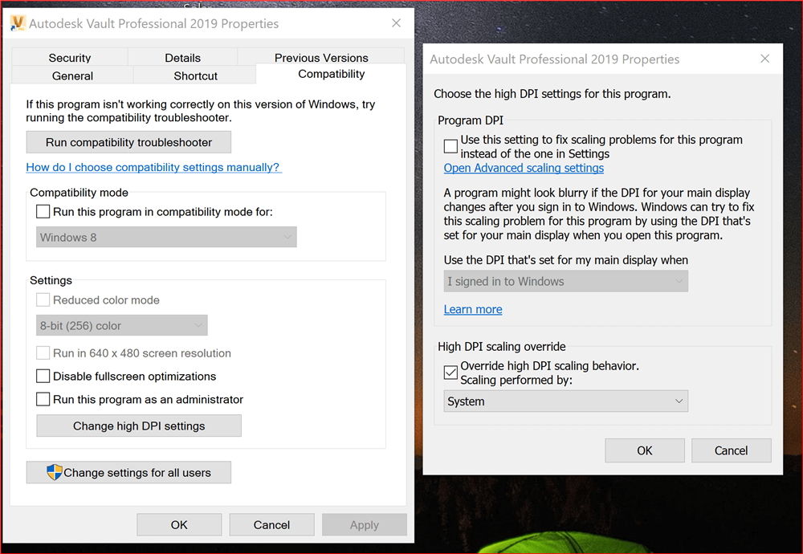Click the 'Settings' group label
Viewport: 803px width, 554px height.
coord(51,280)
